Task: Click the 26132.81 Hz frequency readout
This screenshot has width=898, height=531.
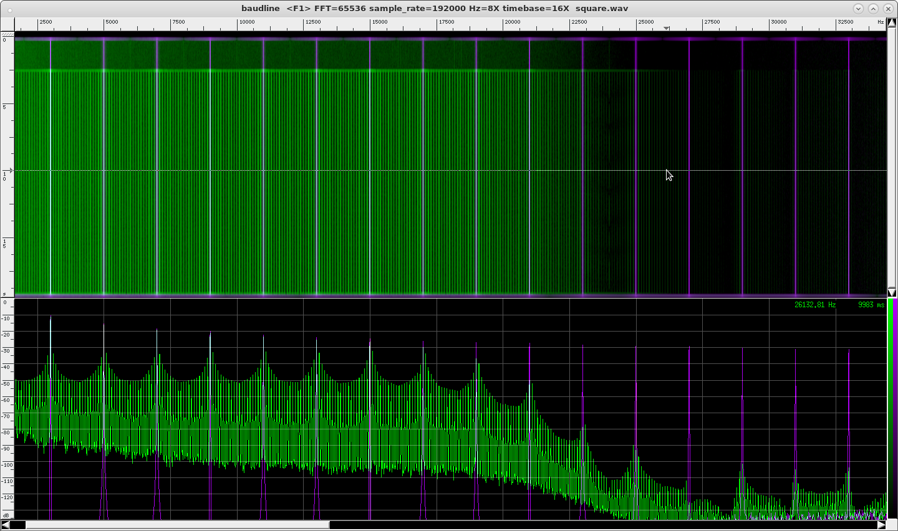Action: point(815,305)
